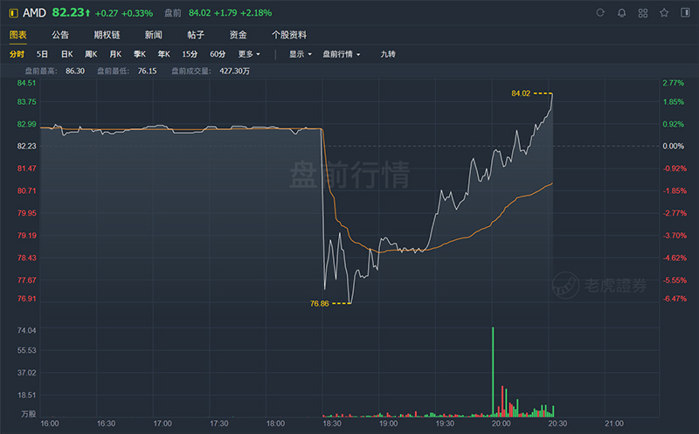699x434 pixels.
Task: Select the 60分 chart period
Action: point(218,54)
